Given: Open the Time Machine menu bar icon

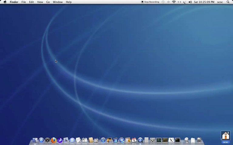Looking at the screenshot, I should coord(163,2).
